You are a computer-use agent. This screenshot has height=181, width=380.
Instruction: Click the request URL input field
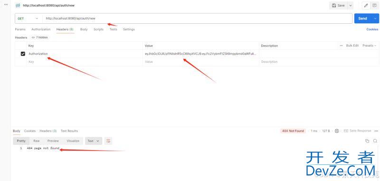(x=197, y=19)
